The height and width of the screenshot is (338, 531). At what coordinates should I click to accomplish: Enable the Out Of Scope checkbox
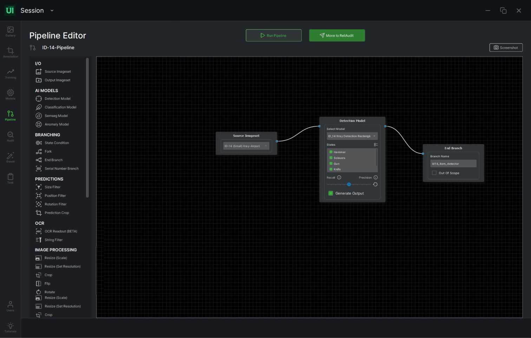434,173
